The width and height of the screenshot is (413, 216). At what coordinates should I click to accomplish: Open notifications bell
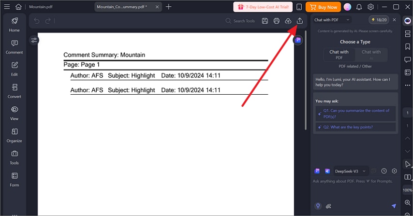[x=359, y=7]
